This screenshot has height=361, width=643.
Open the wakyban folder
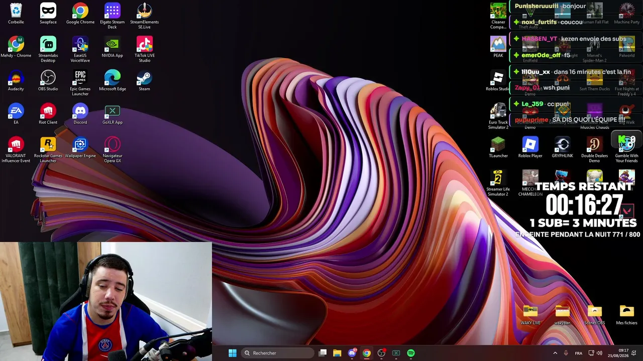pyautogui.click(x=563, y=315)
